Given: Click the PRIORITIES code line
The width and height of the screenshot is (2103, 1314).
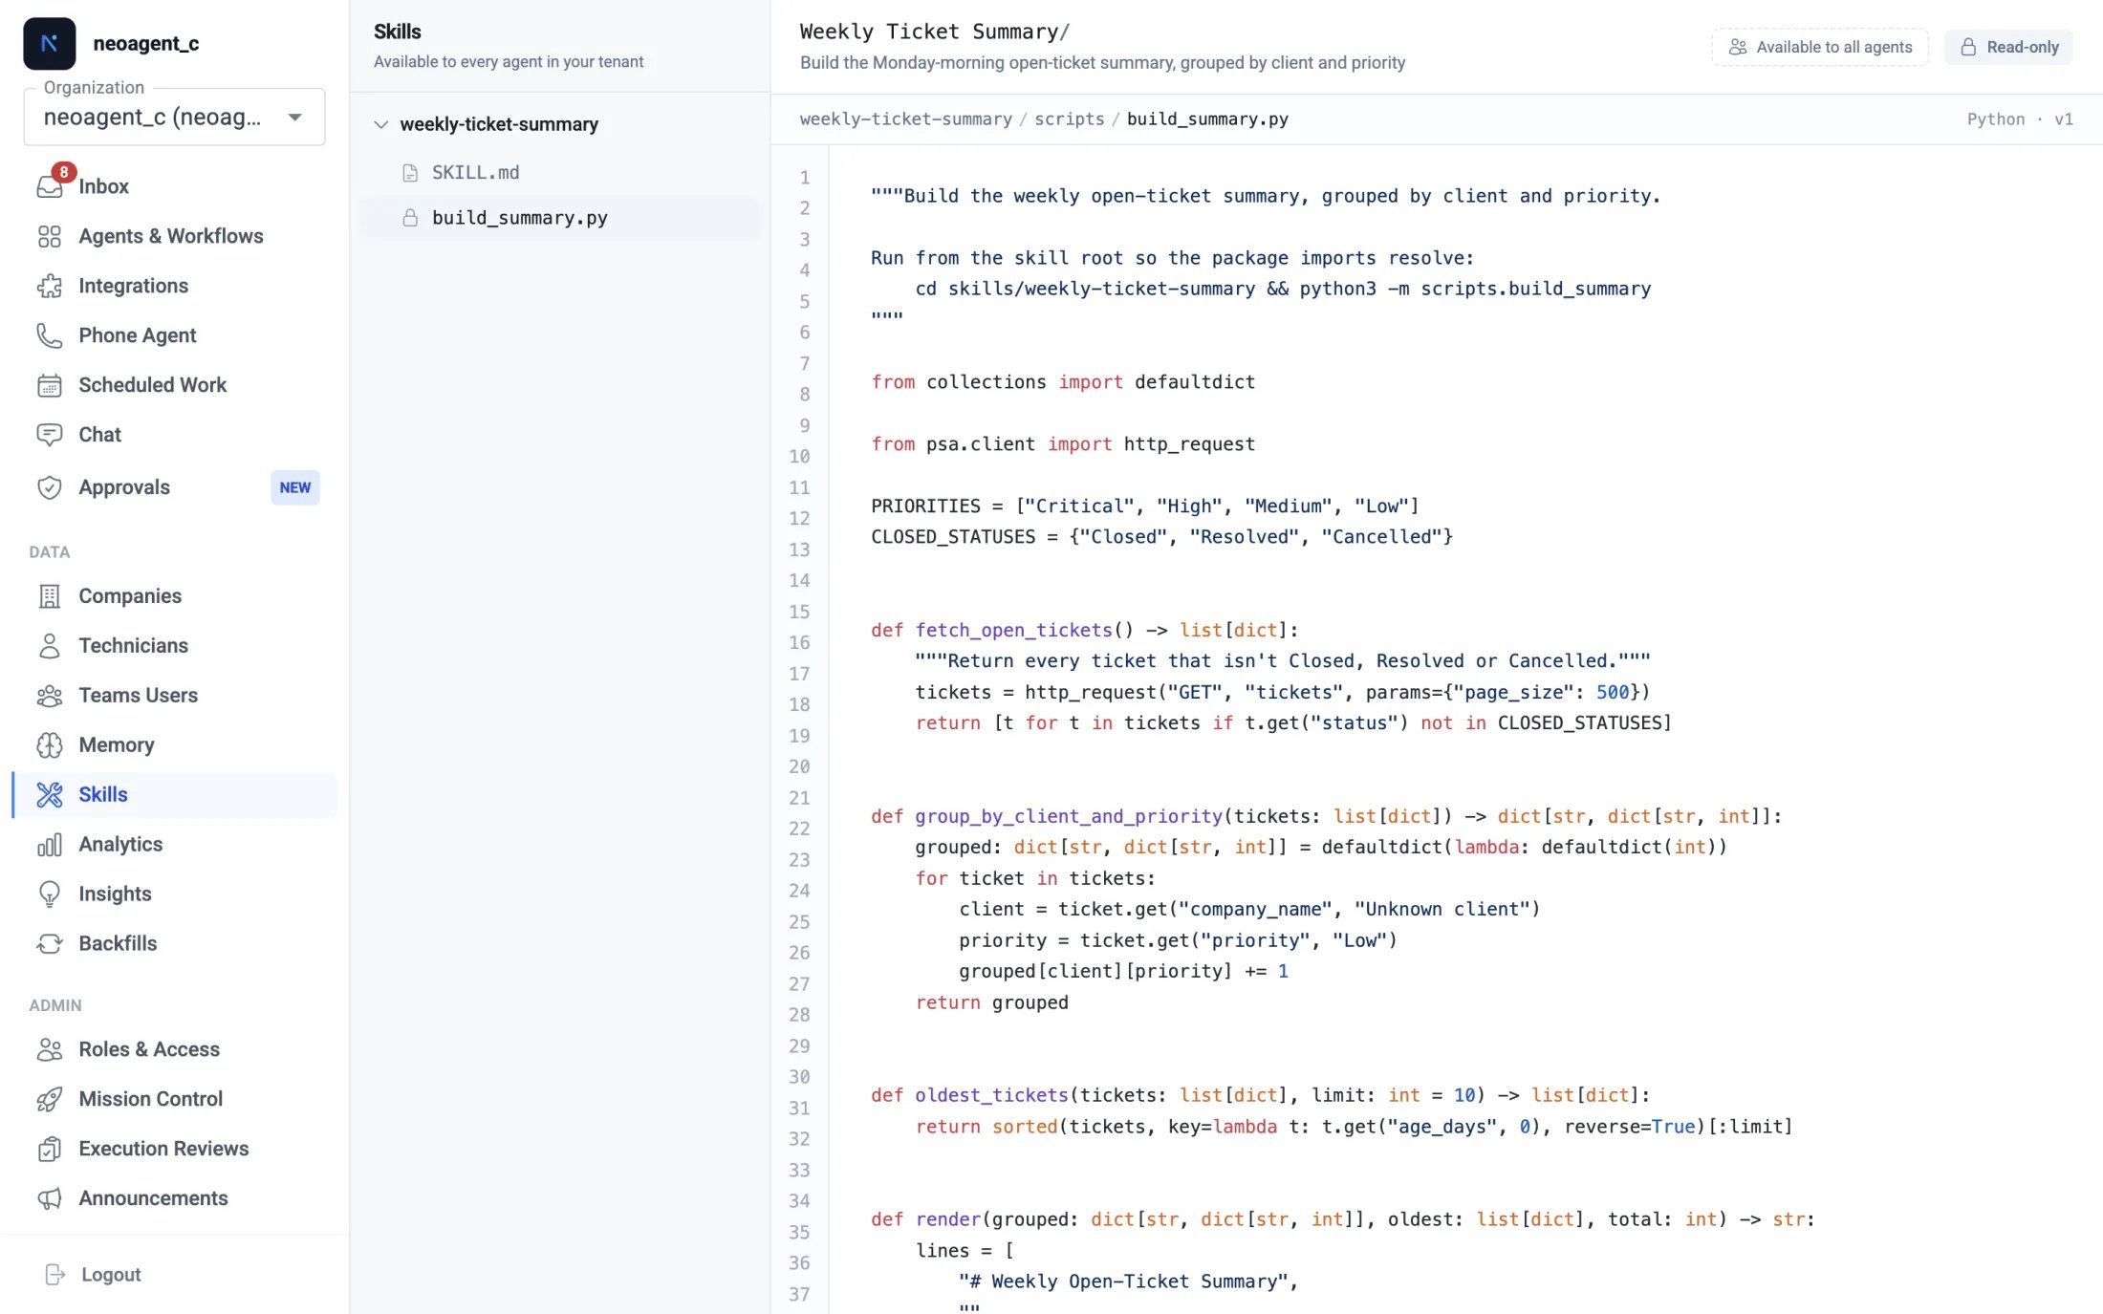Looking at the screenshot, I should pos(1144,506).
